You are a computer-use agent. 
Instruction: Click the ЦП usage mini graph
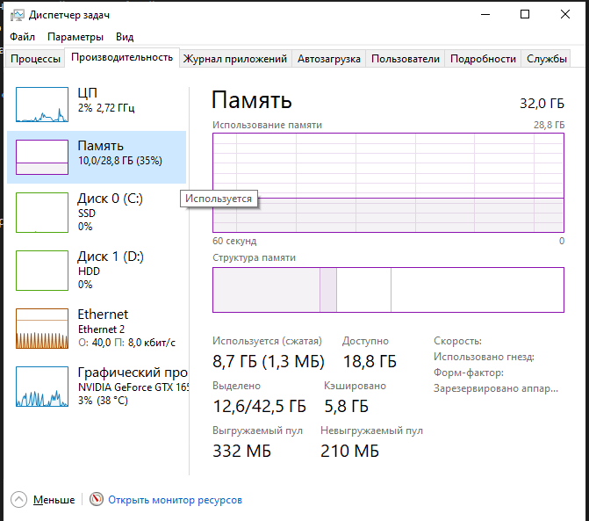[42, 105]
